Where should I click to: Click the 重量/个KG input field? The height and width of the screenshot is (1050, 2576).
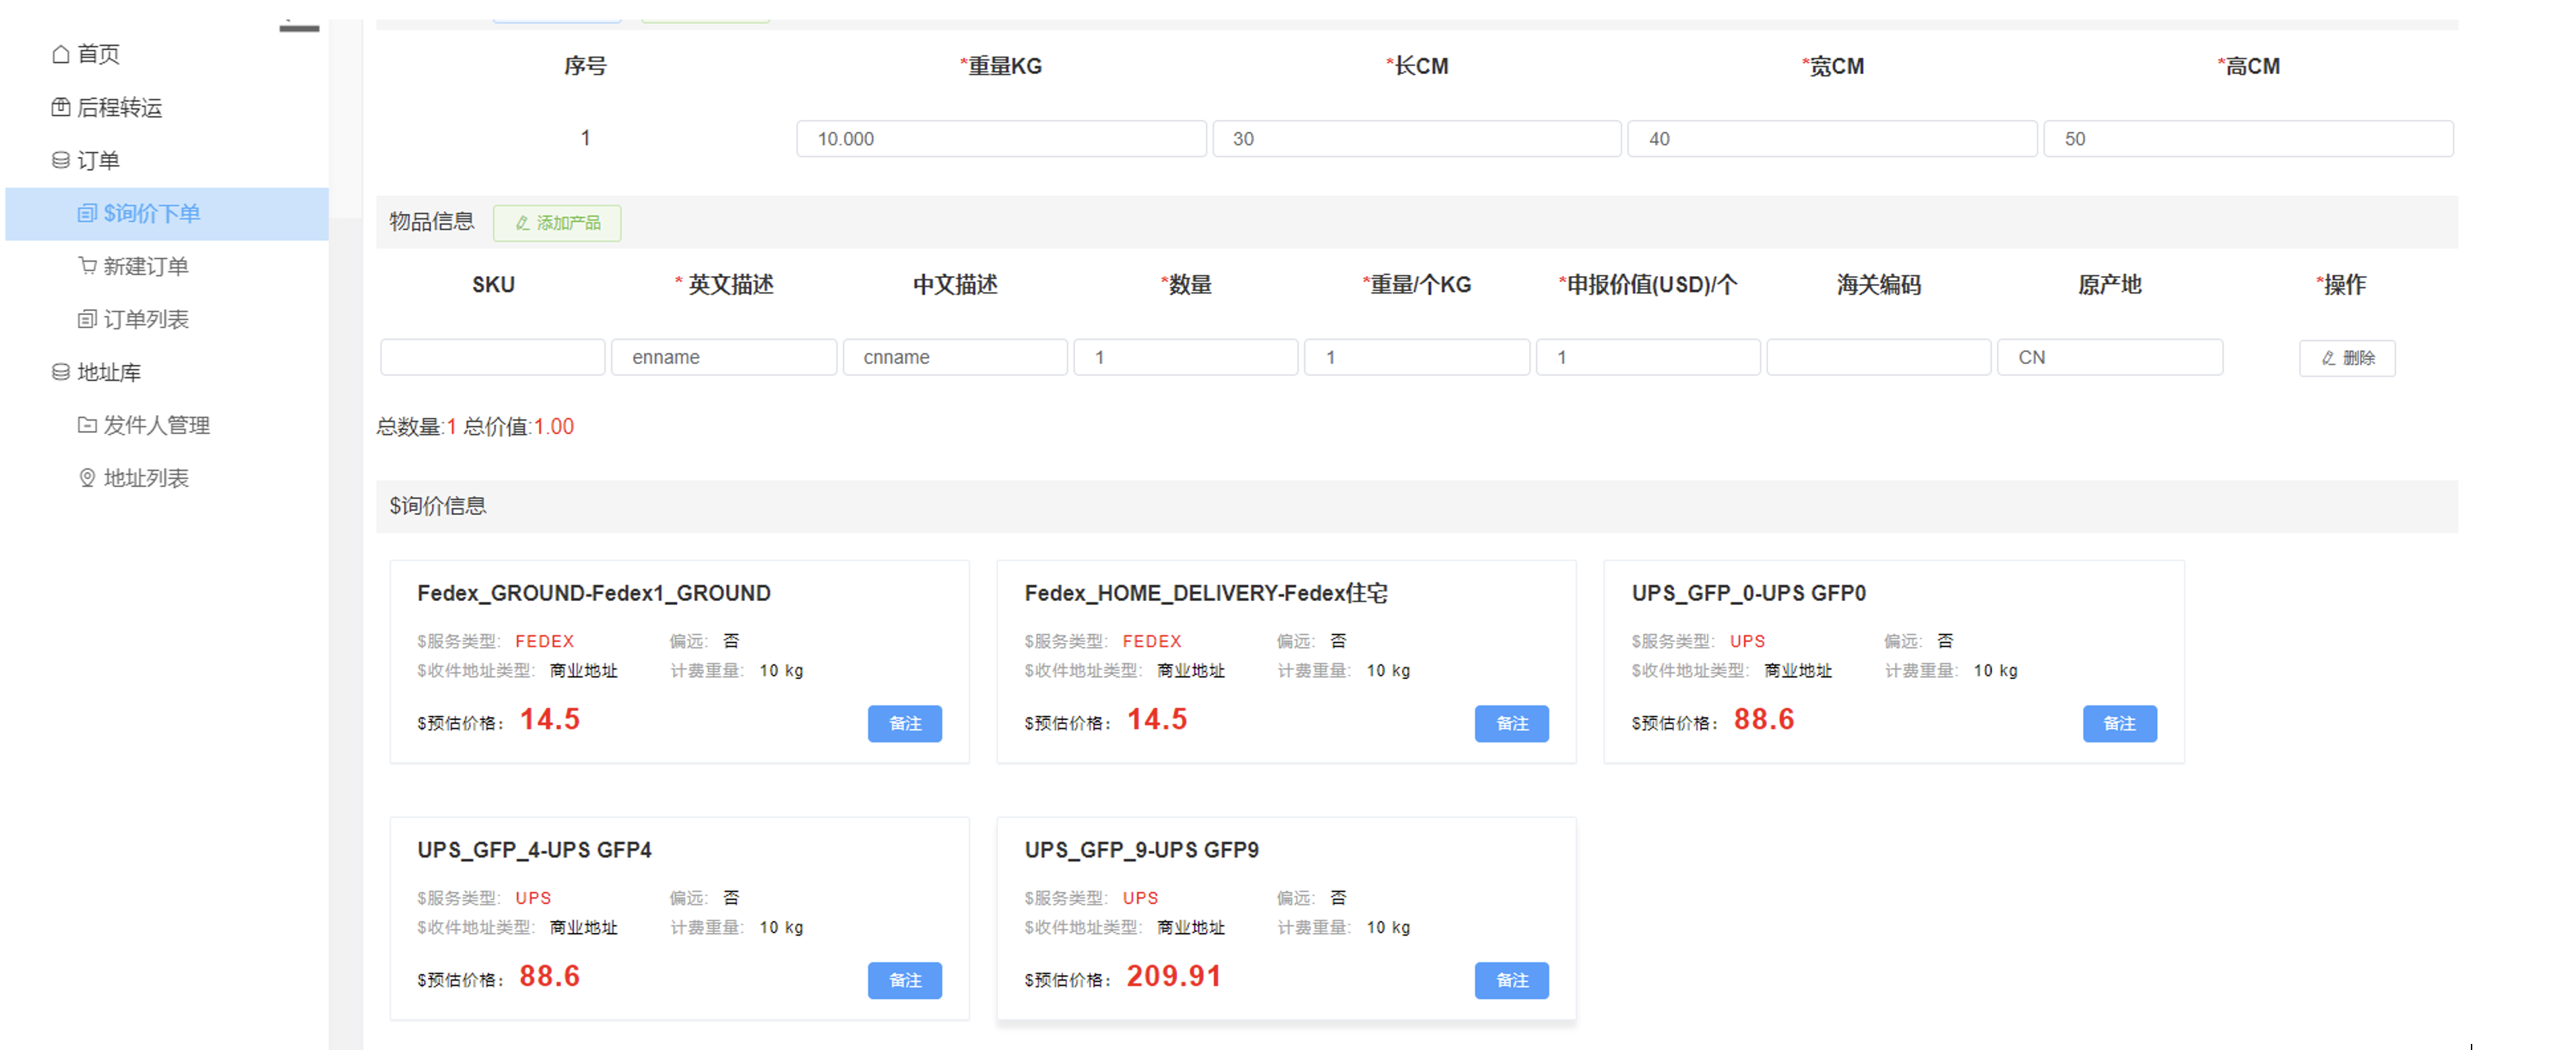coord(1417,357)
